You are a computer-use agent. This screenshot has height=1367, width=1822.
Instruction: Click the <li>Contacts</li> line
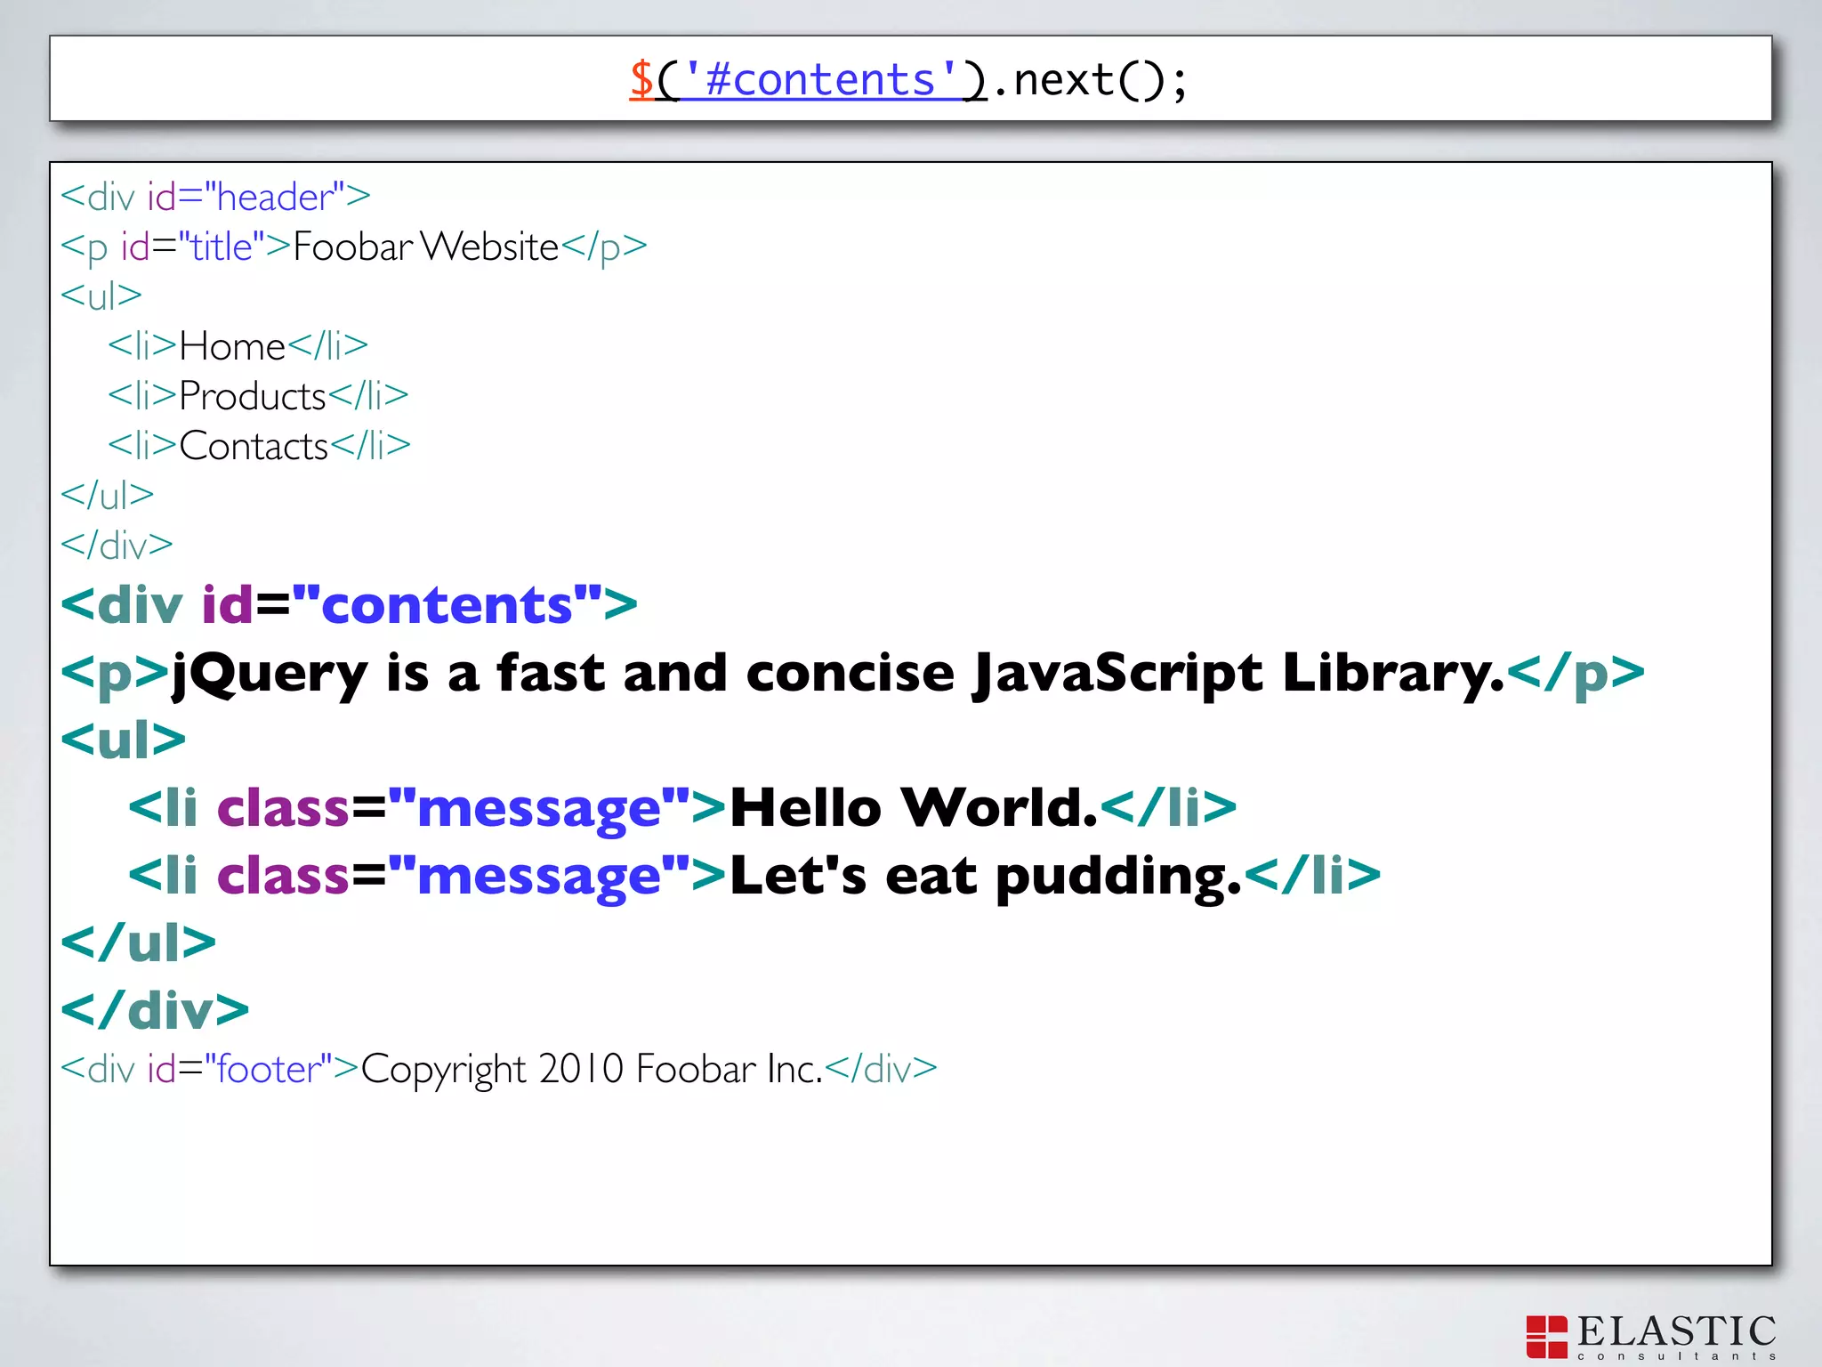(259, 446)
